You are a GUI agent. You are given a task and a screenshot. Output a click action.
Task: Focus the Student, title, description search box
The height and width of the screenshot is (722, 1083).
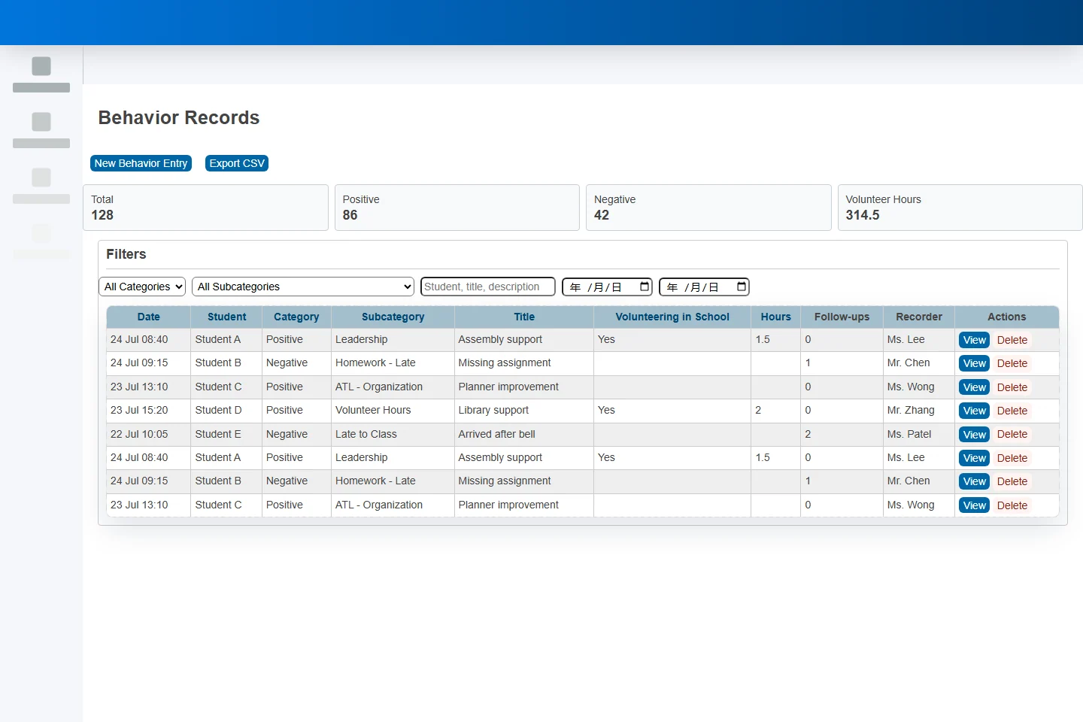pos(488,287)
